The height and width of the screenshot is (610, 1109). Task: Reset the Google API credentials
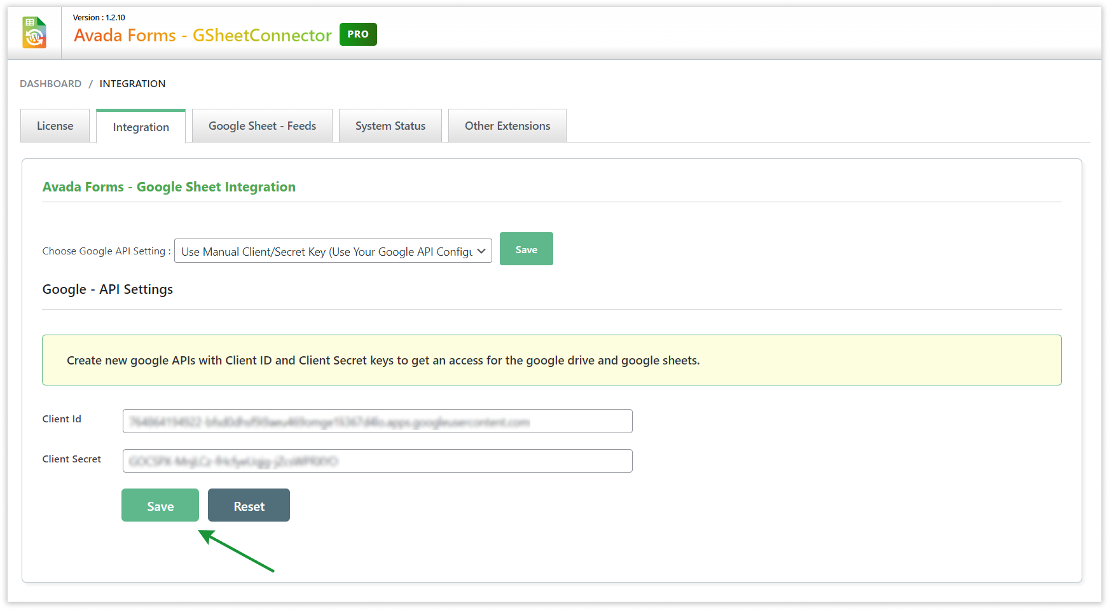tap(249, 505)
